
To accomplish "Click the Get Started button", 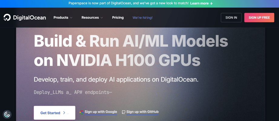I will 55,113.
